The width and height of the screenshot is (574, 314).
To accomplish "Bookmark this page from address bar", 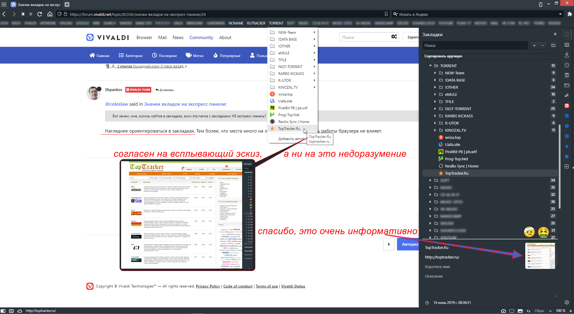I will [x=386, y=14].
